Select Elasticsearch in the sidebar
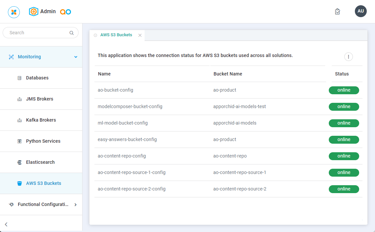The width and height of the screenshot is (375, 232). click(x=40, y=162)
